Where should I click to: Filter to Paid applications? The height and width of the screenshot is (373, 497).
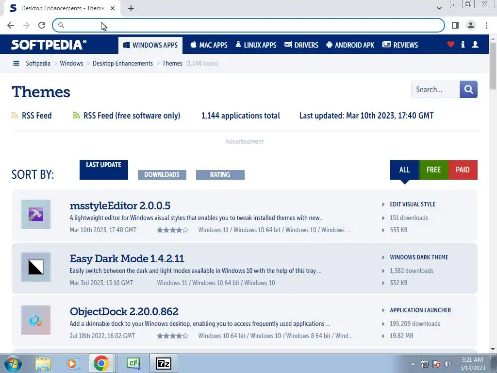(x=463, y=170)
